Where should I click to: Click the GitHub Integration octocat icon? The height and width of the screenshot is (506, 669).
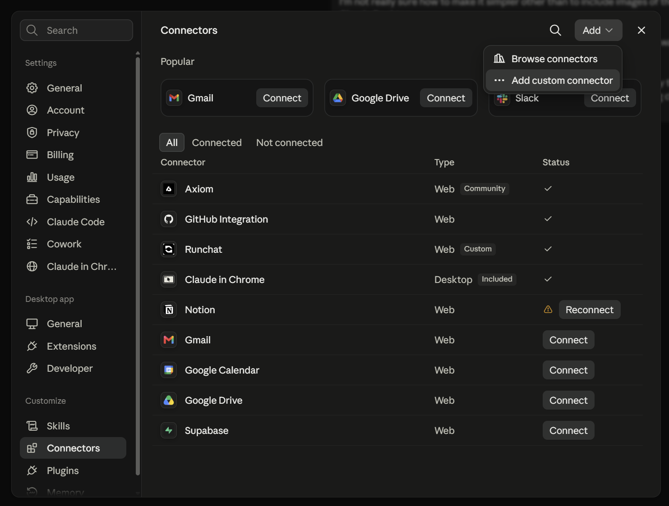pos(169,219)
